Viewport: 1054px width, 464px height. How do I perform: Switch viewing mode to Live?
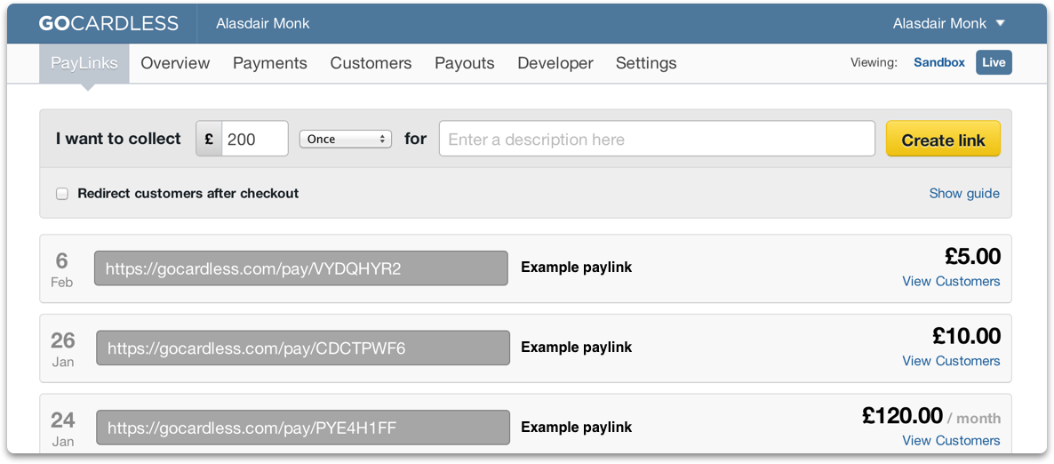994,62
